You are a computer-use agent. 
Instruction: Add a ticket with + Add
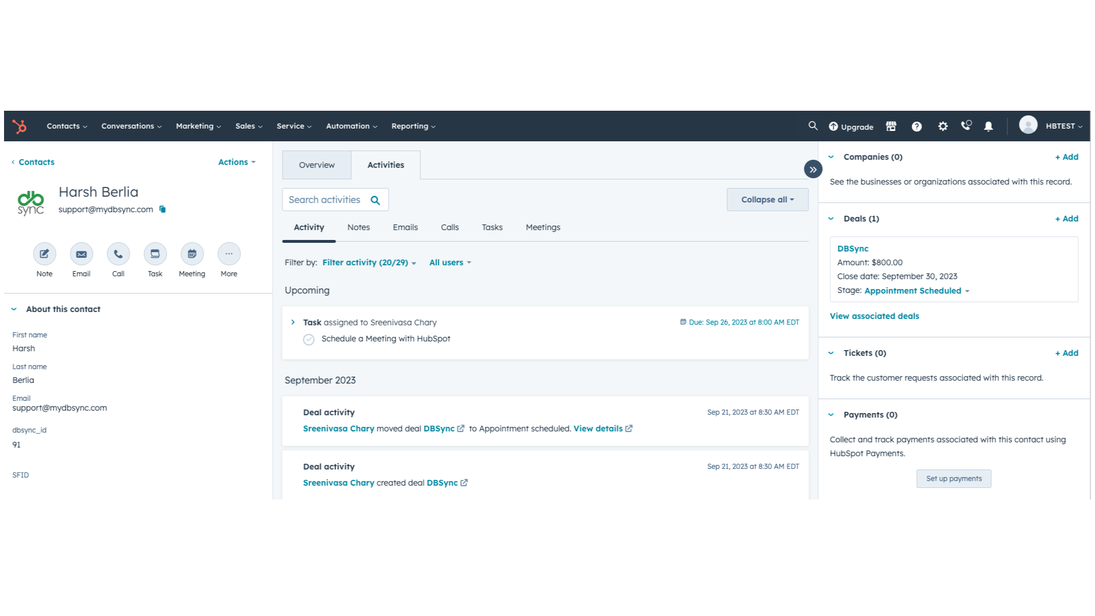1066,353
